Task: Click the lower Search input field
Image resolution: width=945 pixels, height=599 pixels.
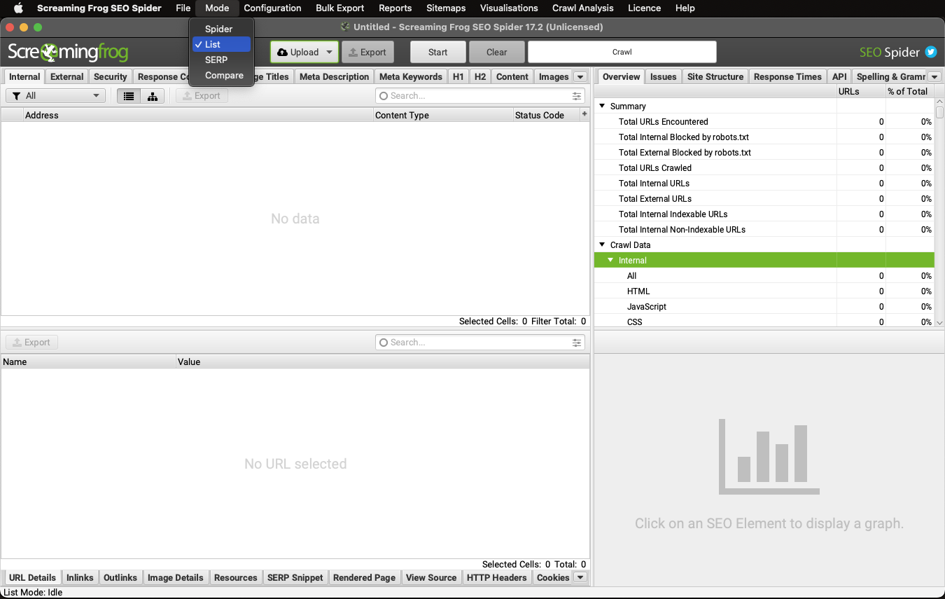Action: [x=480, y=343]
